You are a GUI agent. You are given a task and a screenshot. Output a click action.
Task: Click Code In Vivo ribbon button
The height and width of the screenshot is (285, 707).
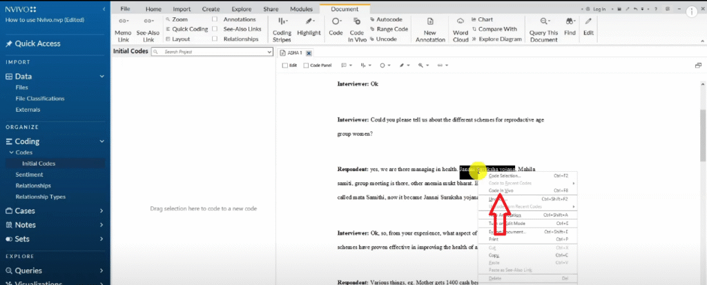(x=357, y=30)
